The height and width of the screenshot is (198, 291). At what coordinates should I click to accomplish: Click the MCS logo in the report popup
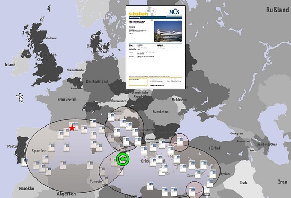[x=174, y=12]
